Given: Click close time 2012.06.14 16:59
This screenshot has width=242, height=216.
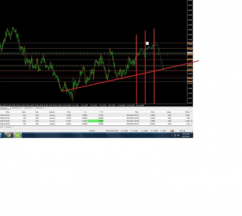Looking at the screenshot, I should (132, 121).
